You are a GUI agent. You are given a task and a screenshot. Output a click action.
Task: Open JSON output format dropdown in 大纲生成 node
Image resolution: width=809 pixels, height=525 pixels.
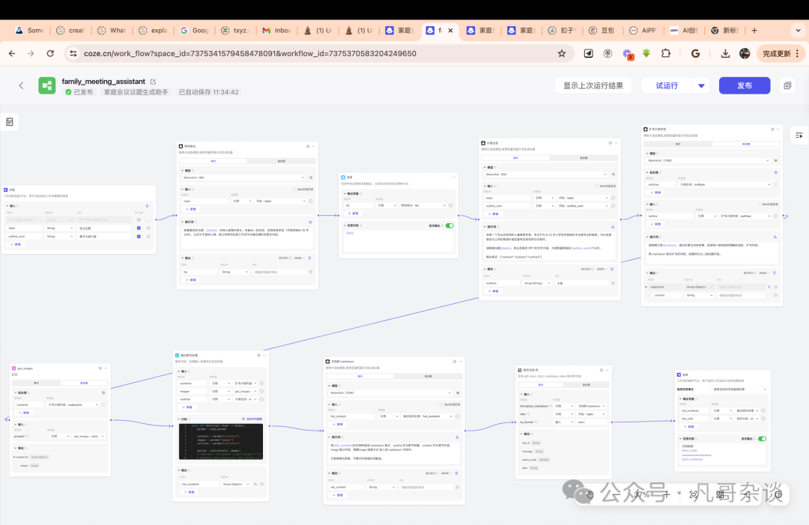pos(601,269)
